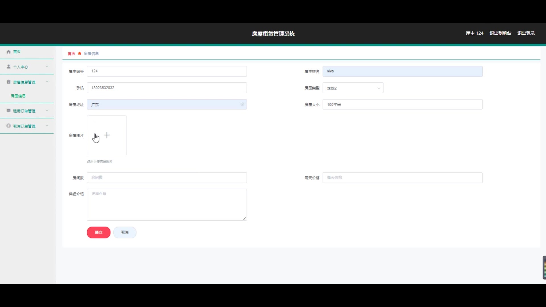546x307 pixels.
Task: Click the red home icon in breadcrumb
Action: click(80, 53)
